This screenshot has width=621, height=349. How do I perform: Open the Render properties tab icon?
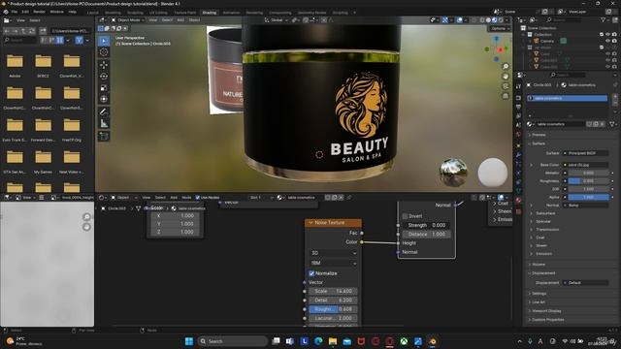[518, 97]
